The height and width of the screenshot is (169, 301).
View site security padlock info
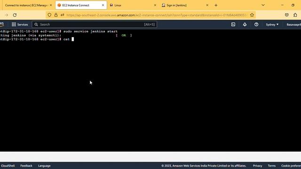[56, 15]
